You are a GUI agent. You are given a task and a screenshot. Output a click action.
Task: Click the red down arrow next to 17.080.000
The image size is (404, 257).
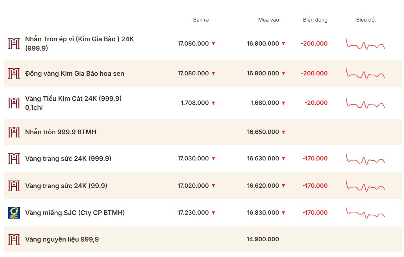coord(214,43)
